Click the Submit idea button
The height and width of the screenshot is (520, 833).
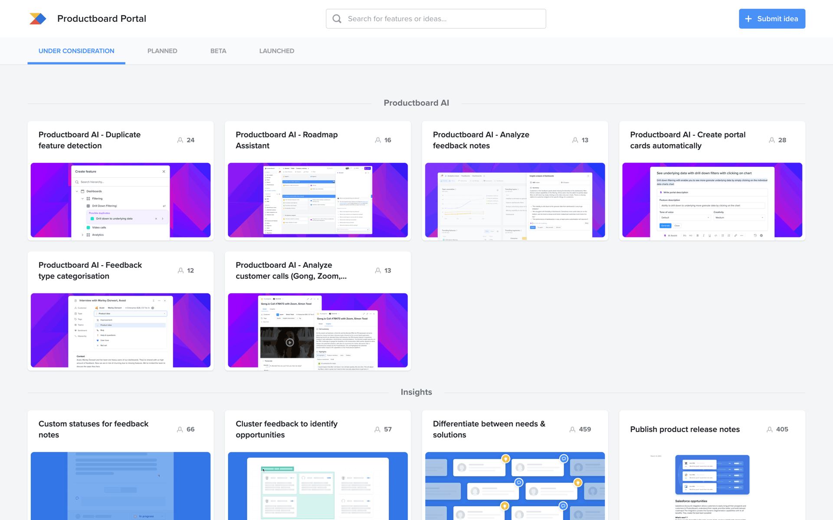(x=772, y=19)
